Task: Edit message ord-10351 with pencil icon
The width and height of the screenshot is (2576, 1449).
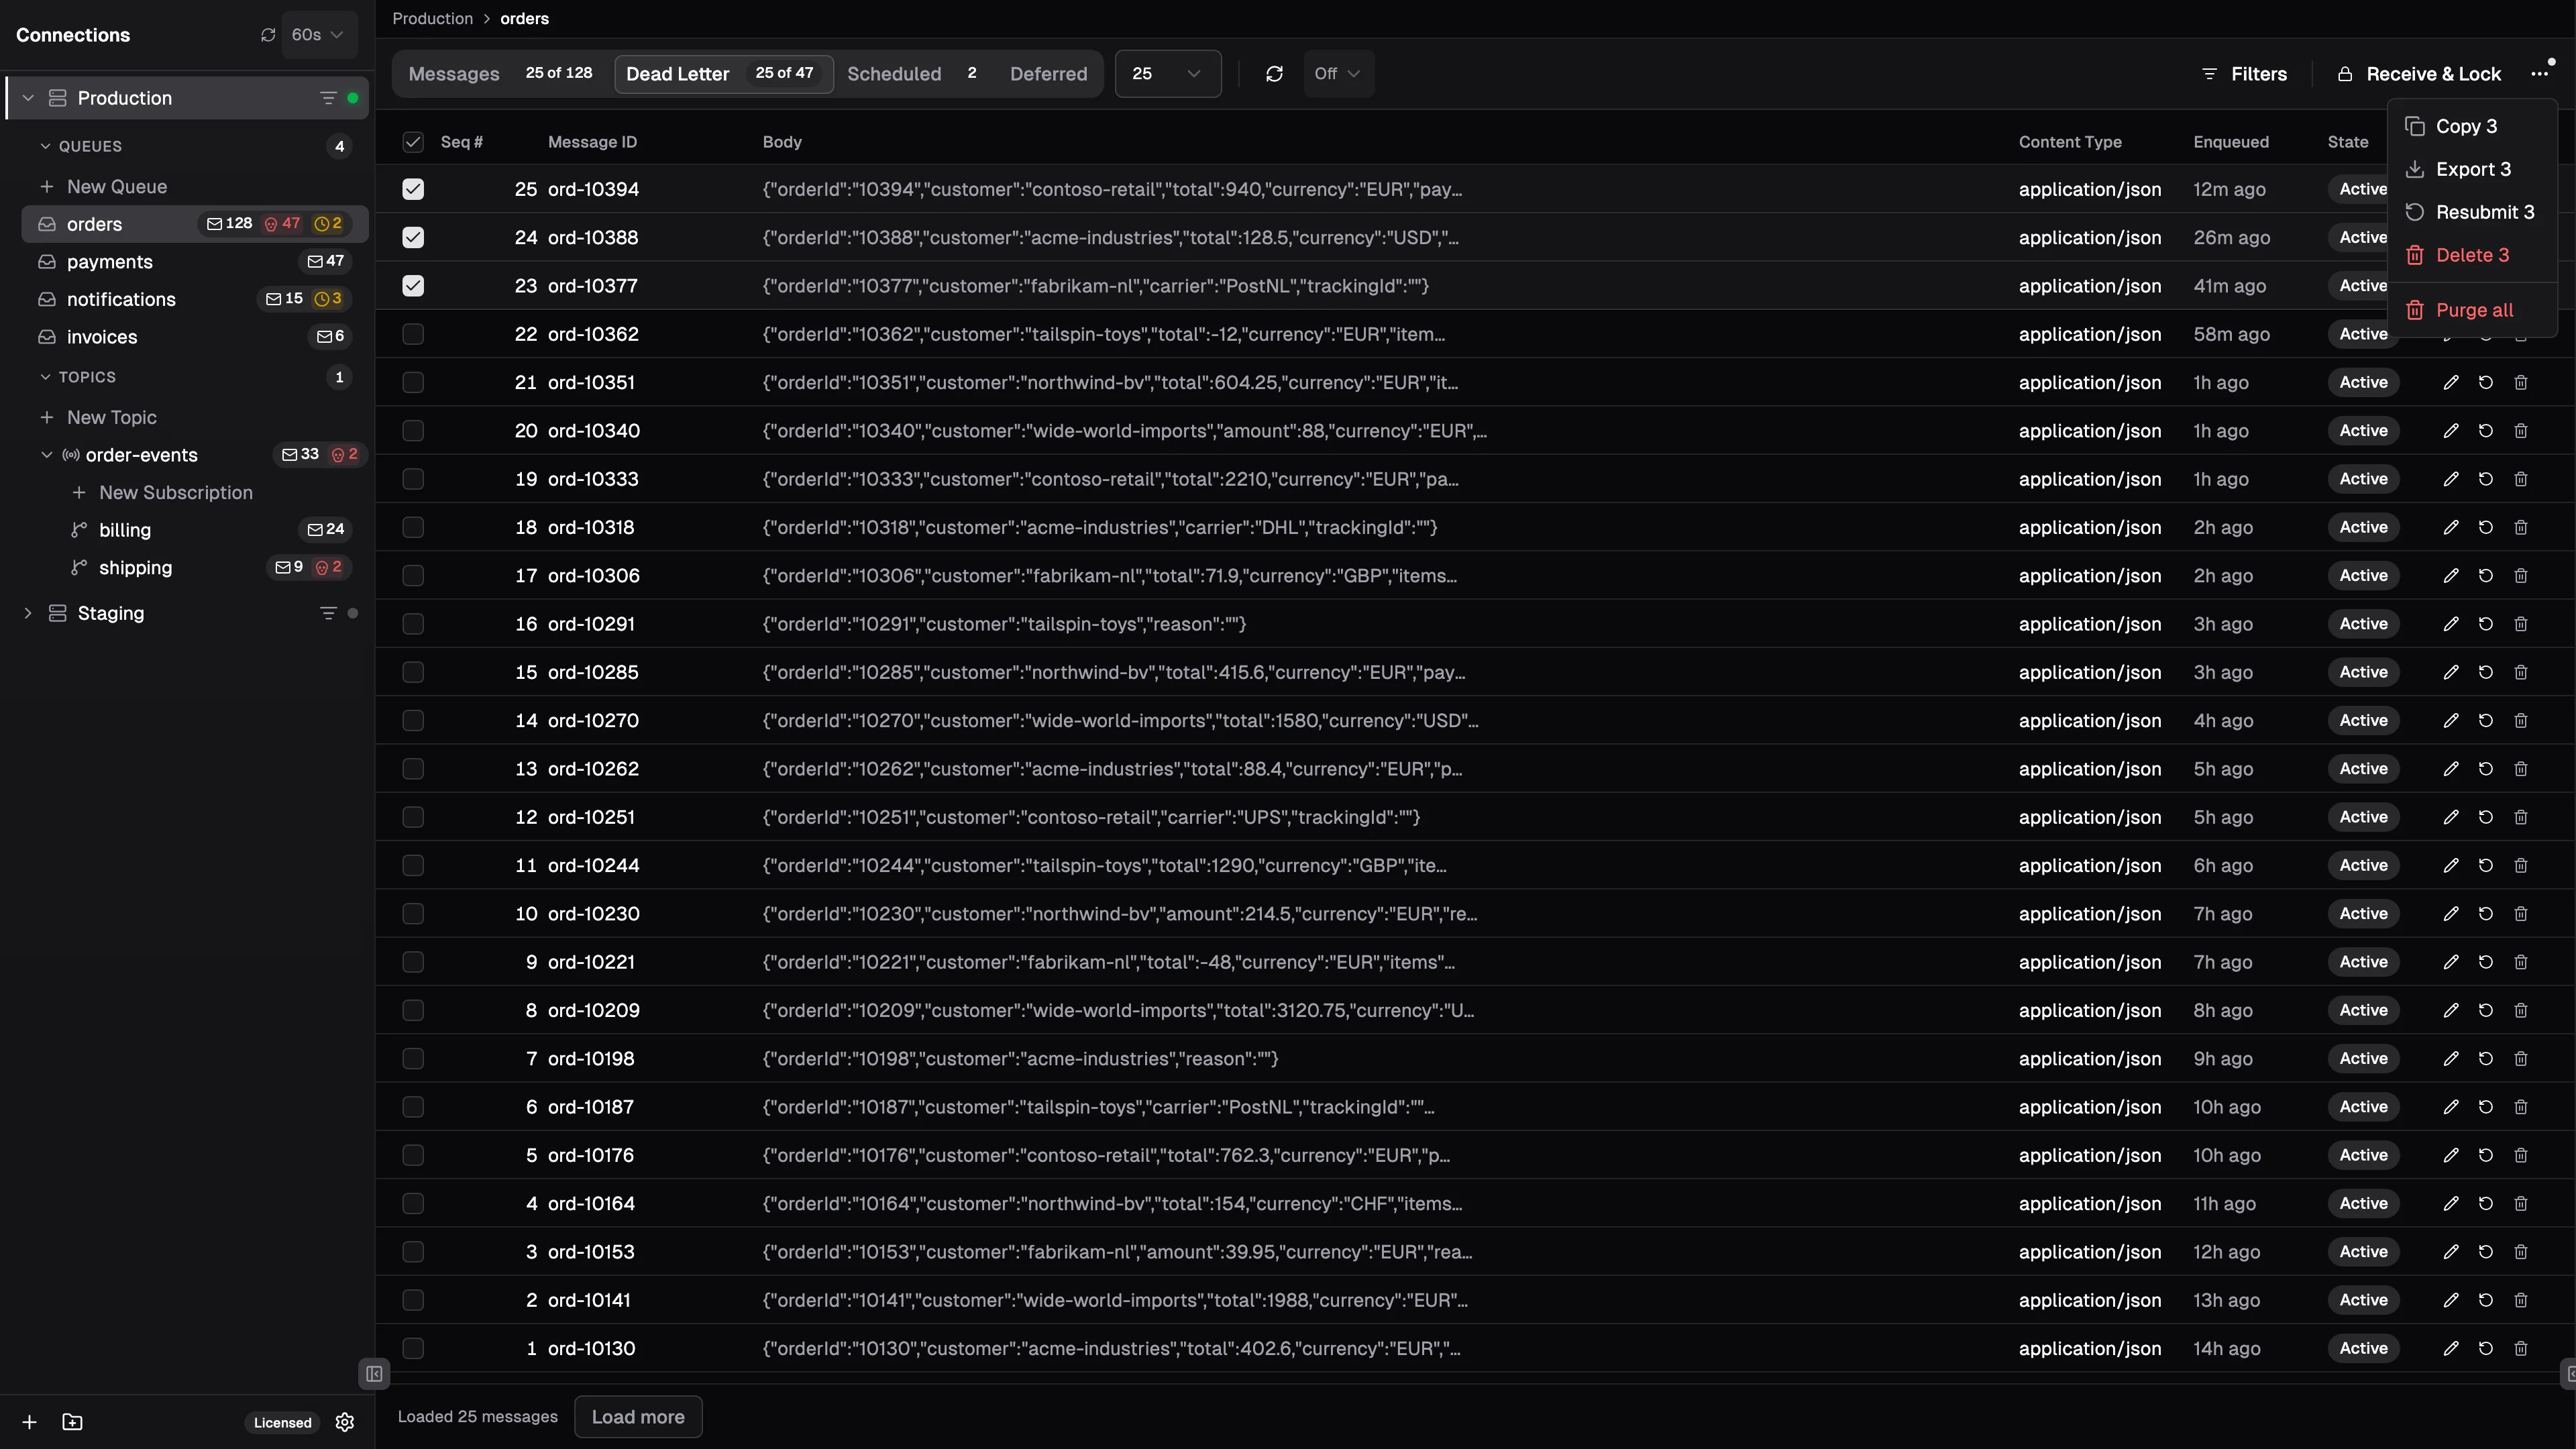Action: click(2451, 383)
